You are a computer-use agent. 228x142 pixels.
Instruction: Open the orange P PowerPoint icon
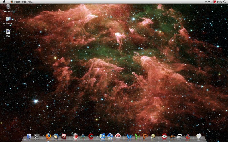pos(145,136)
